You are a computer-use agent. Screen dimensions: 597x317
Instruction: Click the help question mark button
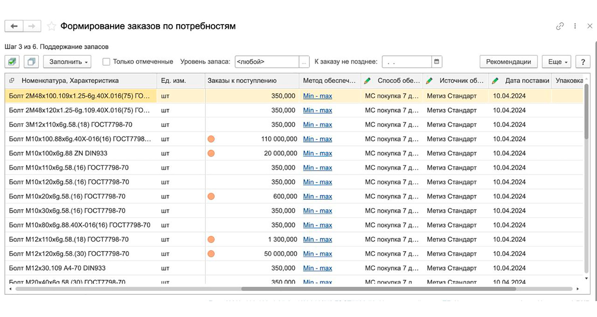pyautogui.click(x=583, y=62)
